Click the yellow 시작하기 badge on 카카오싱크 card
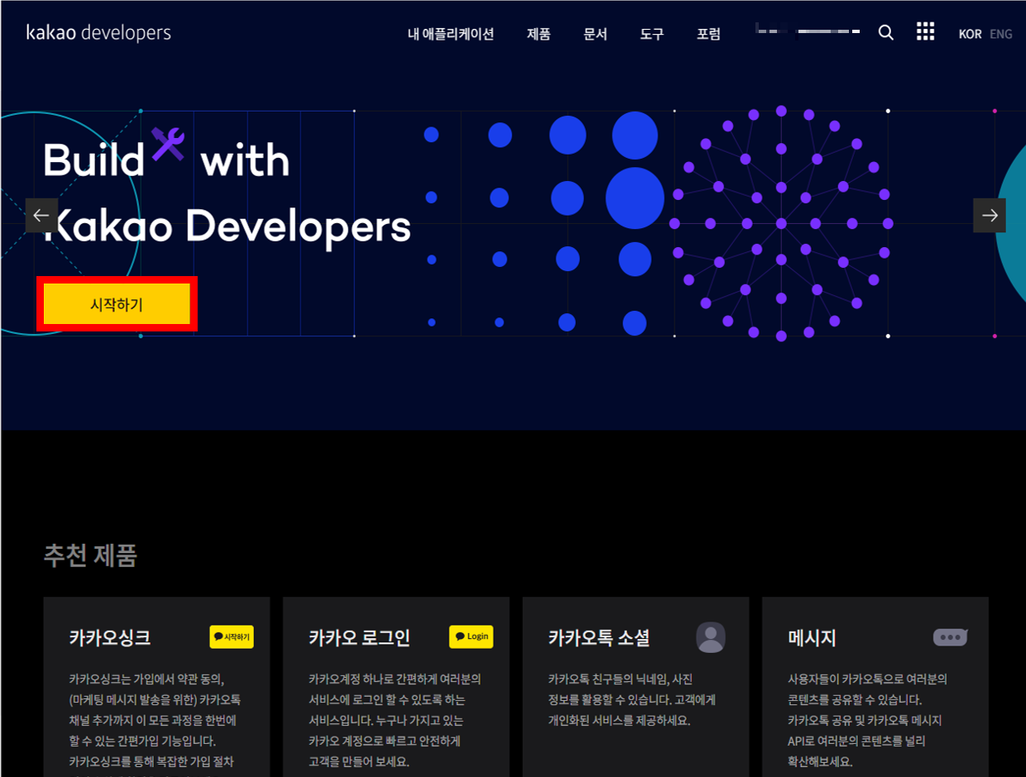Image resolution: width=1026 pixels, height=777 pixels. tap(232, 636)
